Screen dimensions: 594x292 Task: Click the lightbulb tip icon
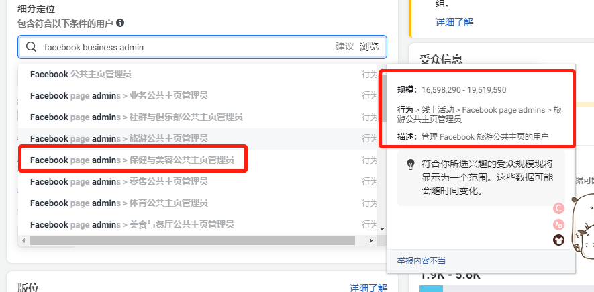click(x=410, y=164)
